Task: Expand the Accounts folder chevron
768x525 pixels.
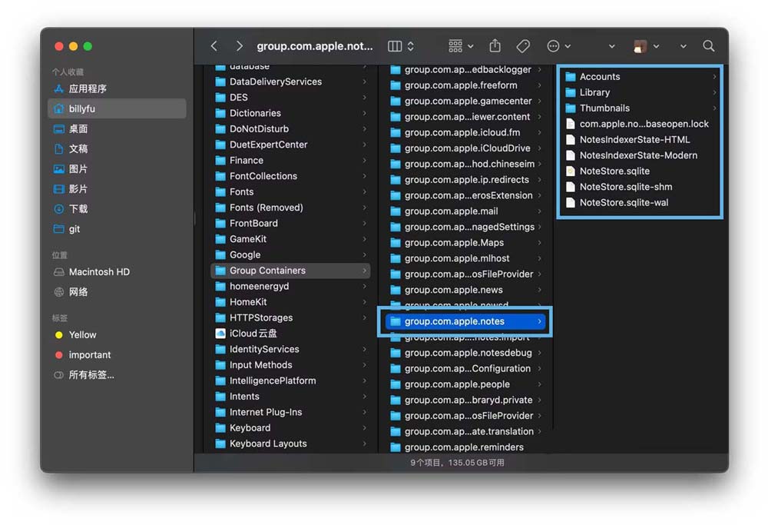Action: pyautogui.click(x=714, y=77)
